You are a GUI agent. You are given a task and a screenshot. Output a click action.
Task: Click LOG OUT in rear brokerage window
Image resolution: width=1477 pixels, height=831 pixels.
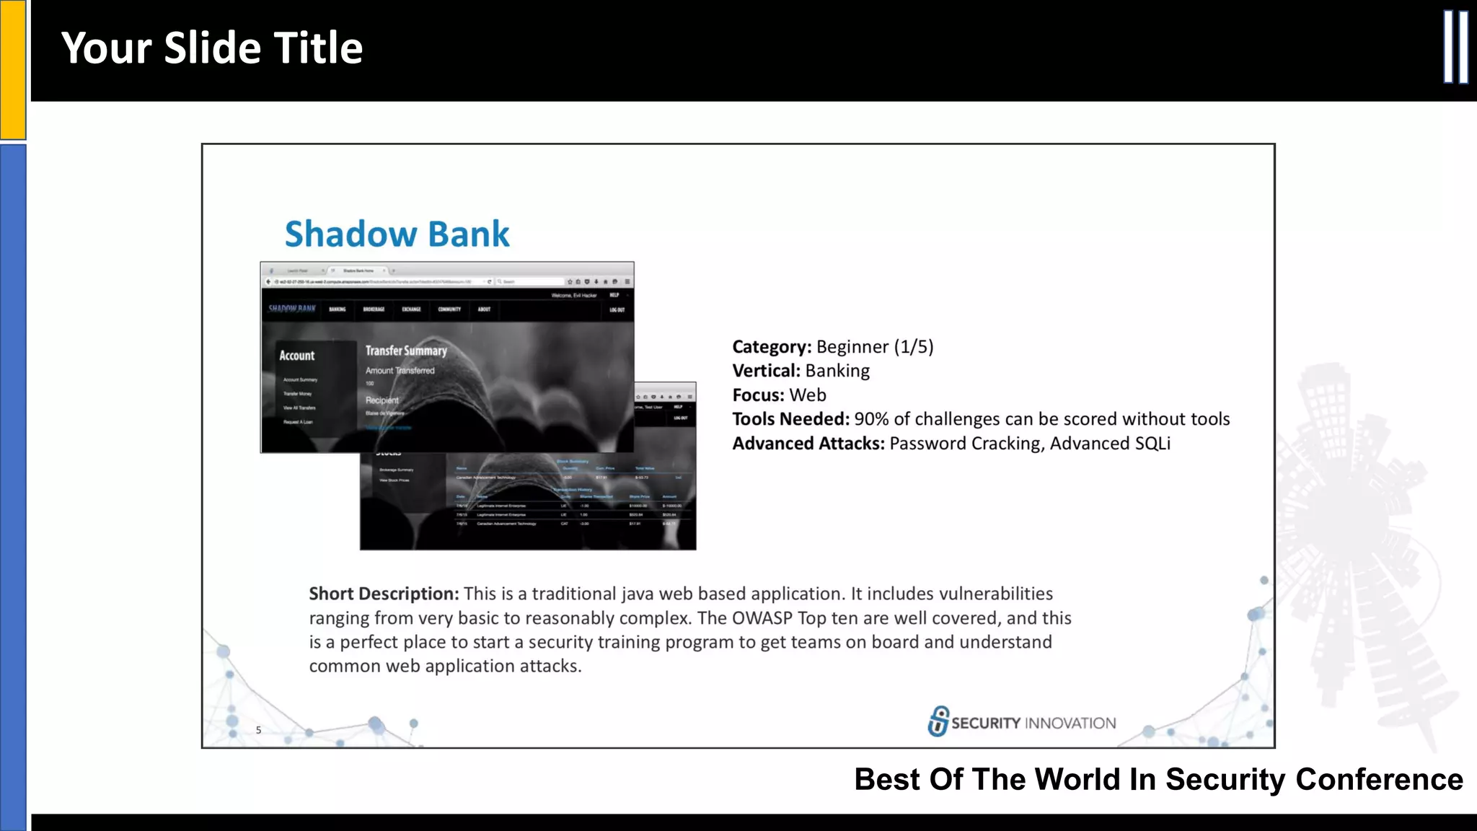(681, 418)
